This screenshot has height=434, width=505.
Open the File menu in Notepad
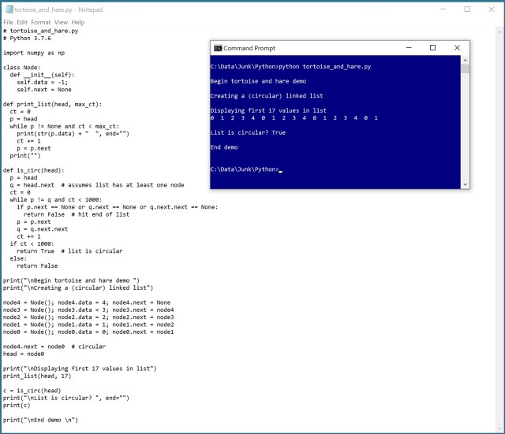pos(8,22)
